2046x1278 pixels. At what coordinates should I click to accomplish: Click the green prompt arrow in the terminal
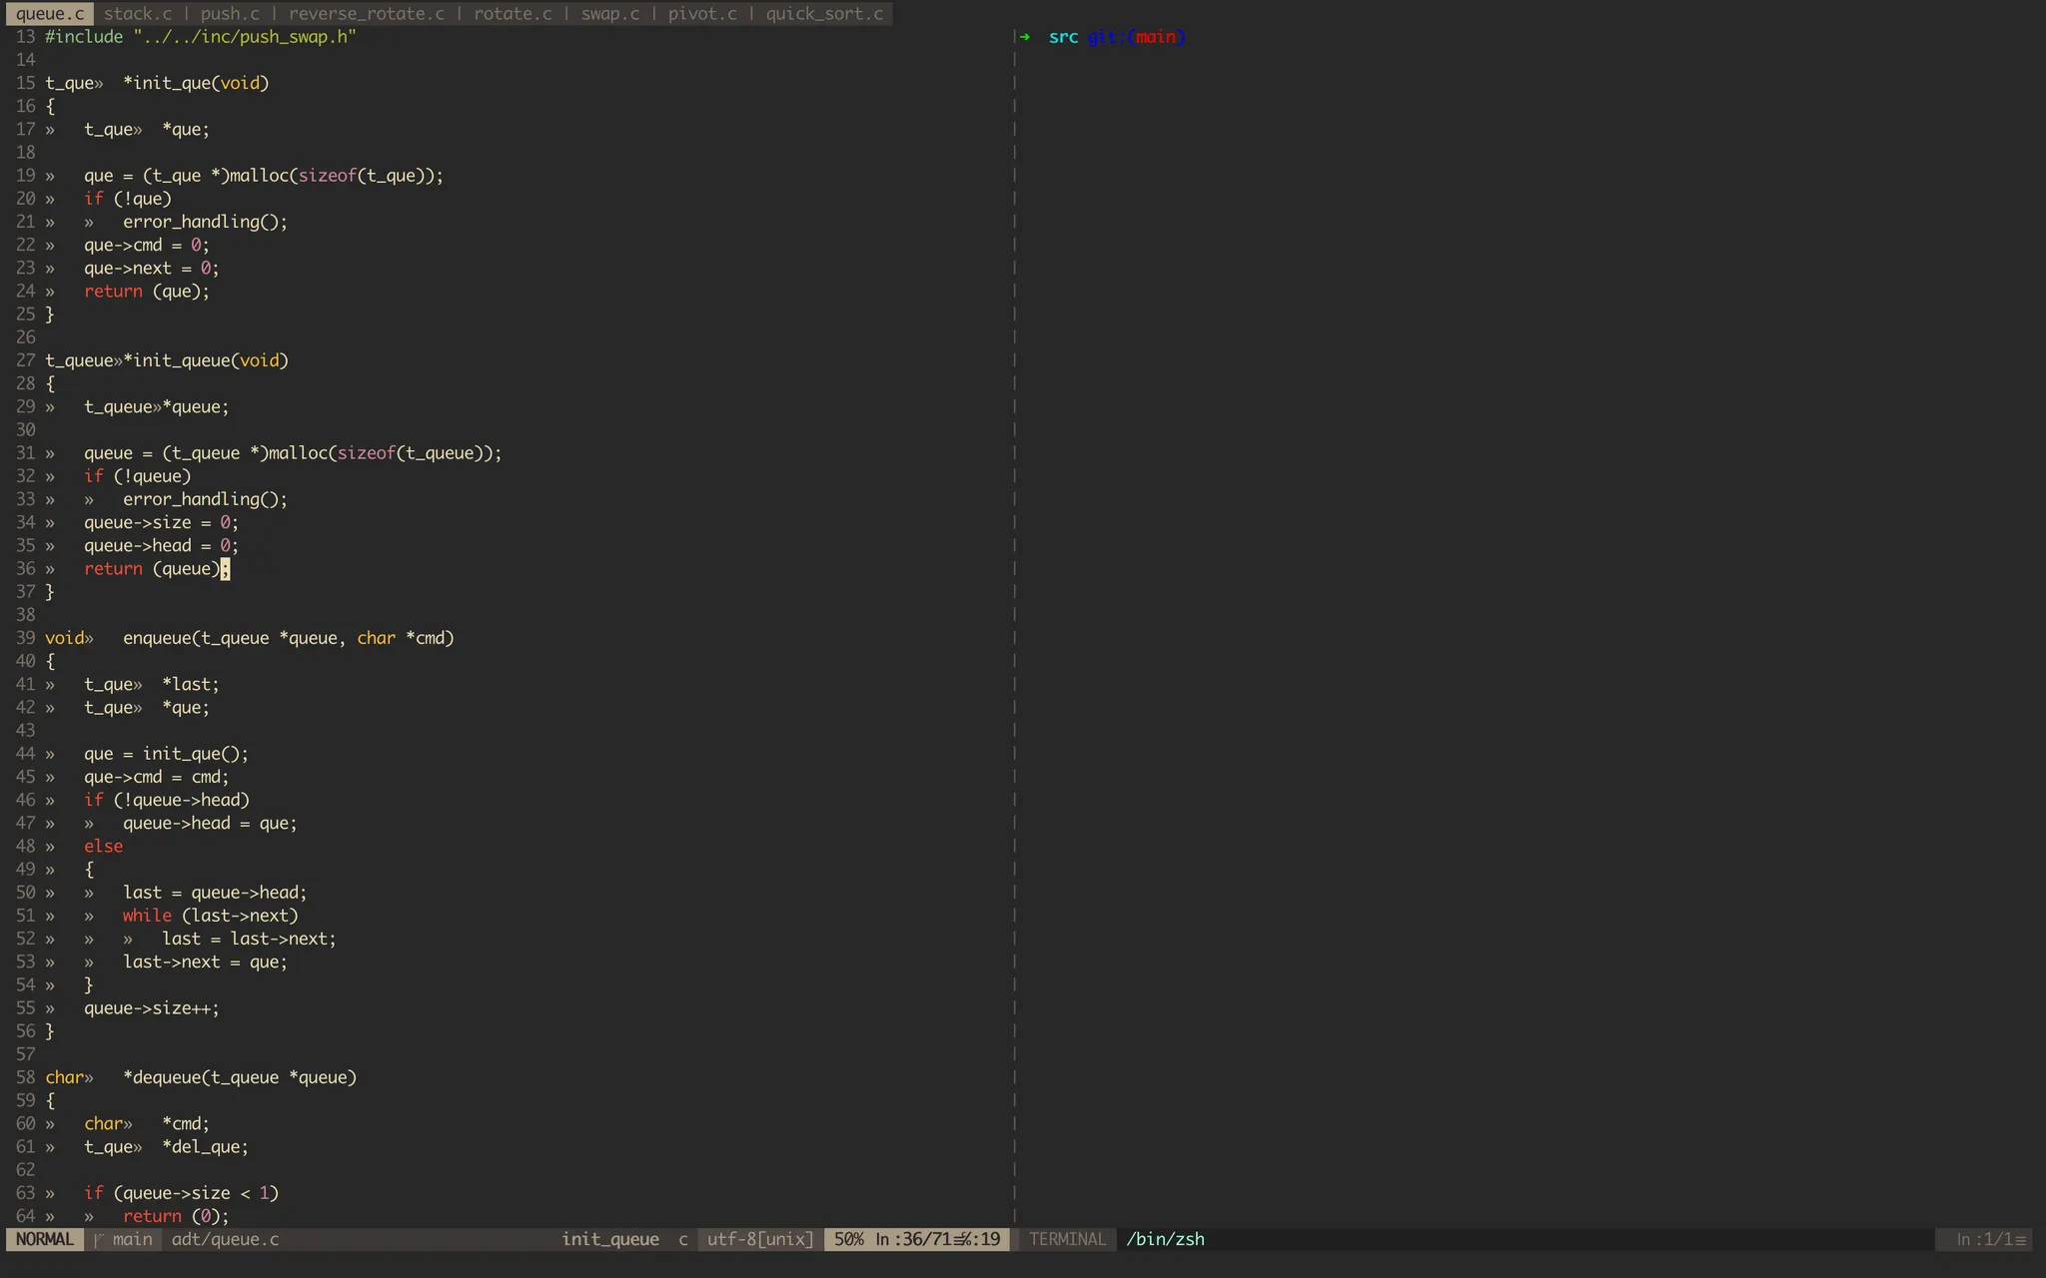click(1025, 37)
